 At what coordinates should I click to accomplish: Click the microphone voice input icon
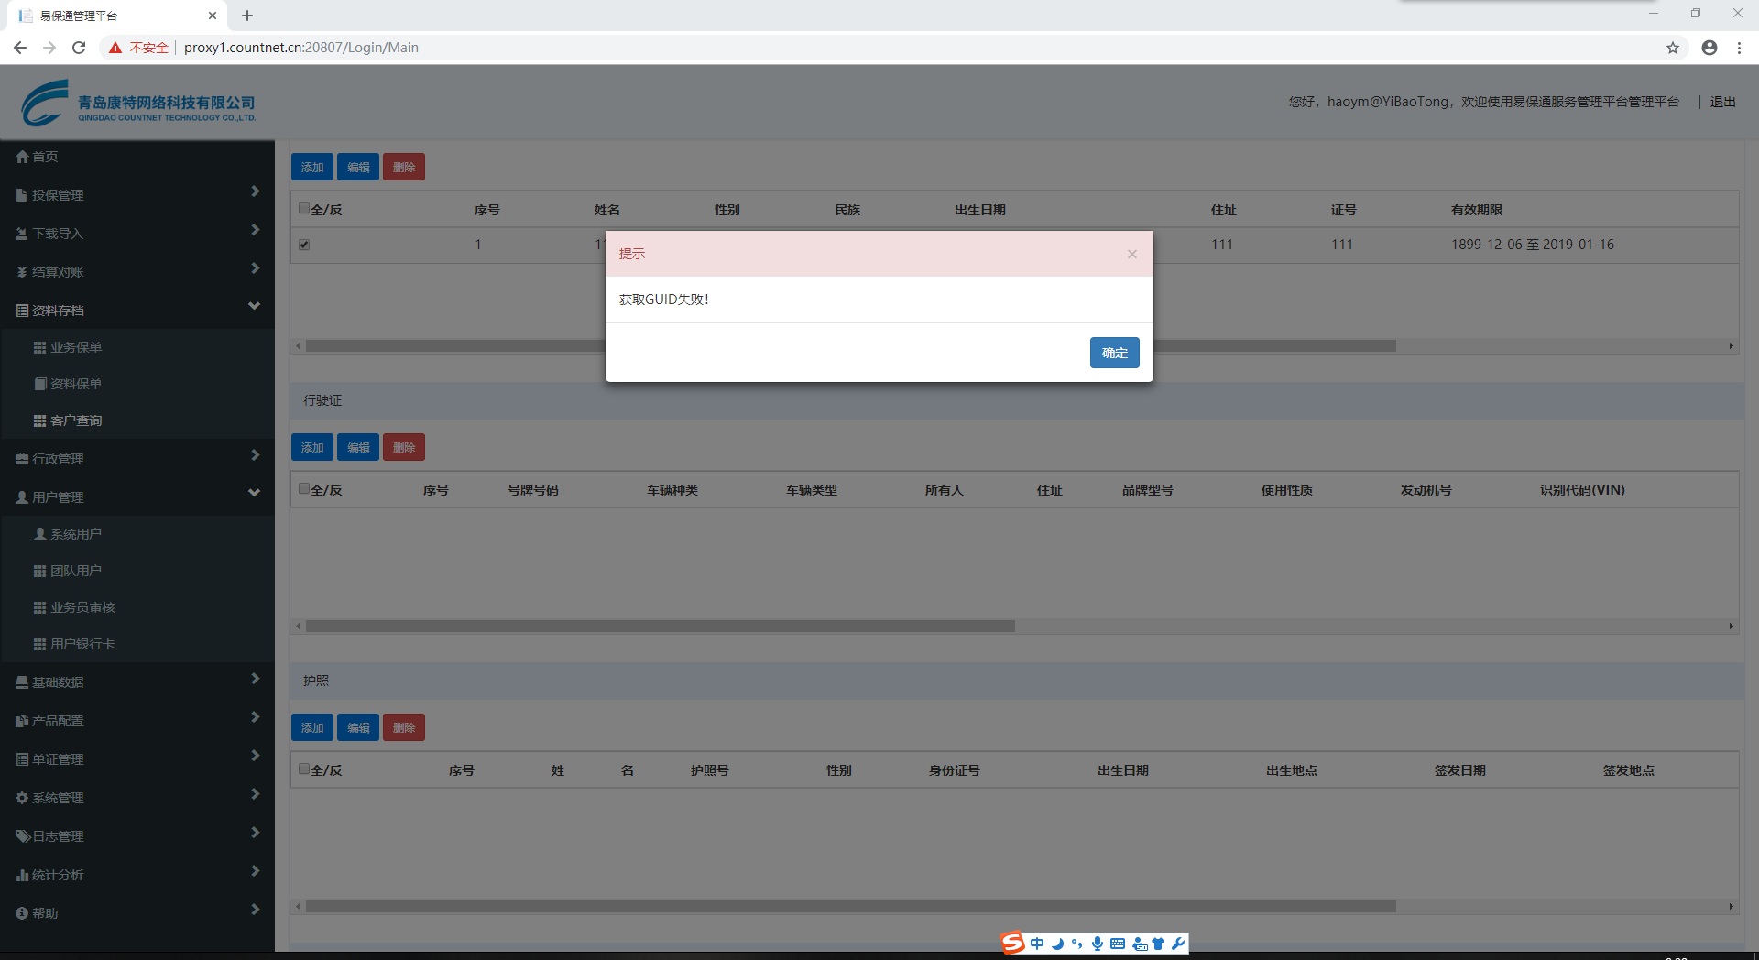(1097, 944)
